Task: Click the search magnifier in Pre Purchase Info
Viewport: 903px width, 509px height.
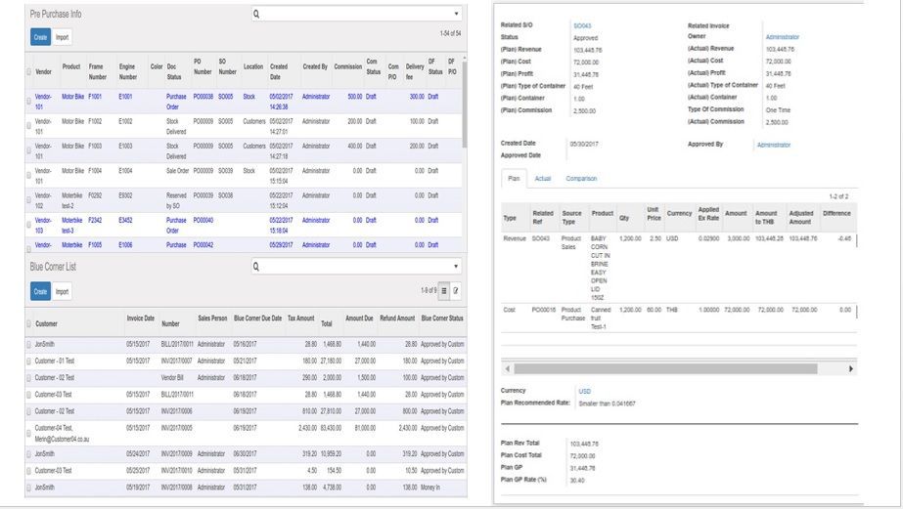Action: pyautogui.click(x=256, y=15)
